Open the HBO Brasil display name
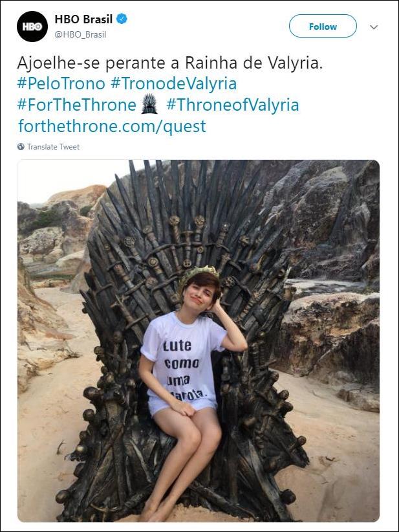Screen dimensions: 399x532 pyautogui.click(x=83, y=19)
